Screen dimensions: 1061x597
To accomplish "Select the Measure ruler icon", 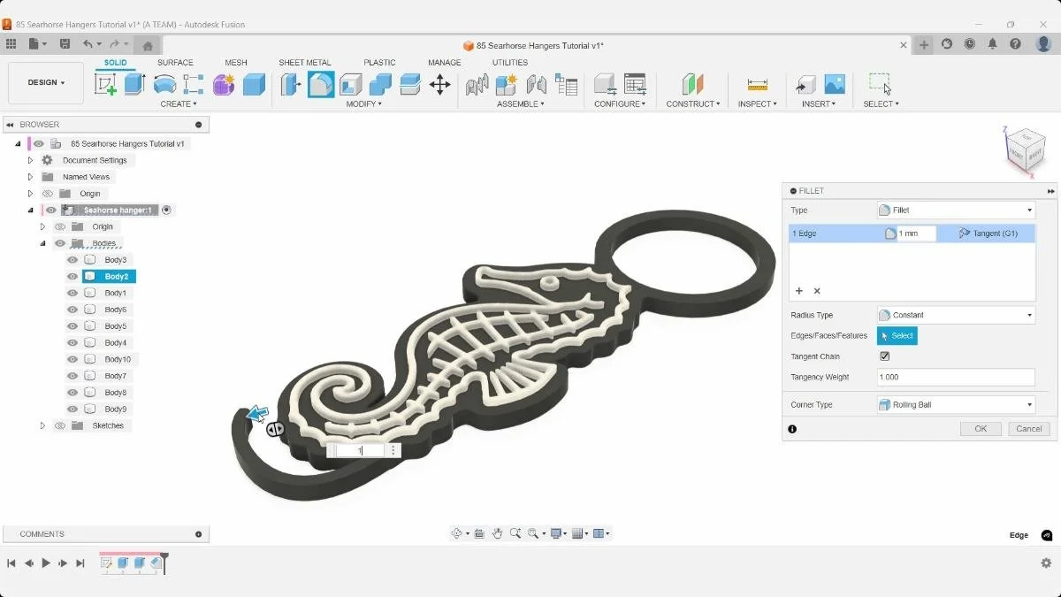I will click(758, 84).
